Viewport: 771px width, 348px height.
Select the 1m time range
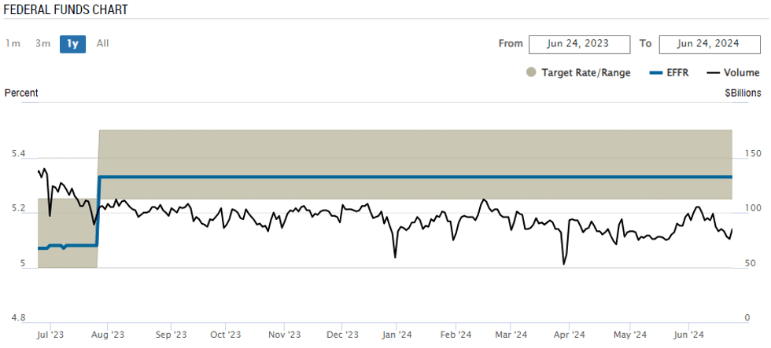[13, 44]
